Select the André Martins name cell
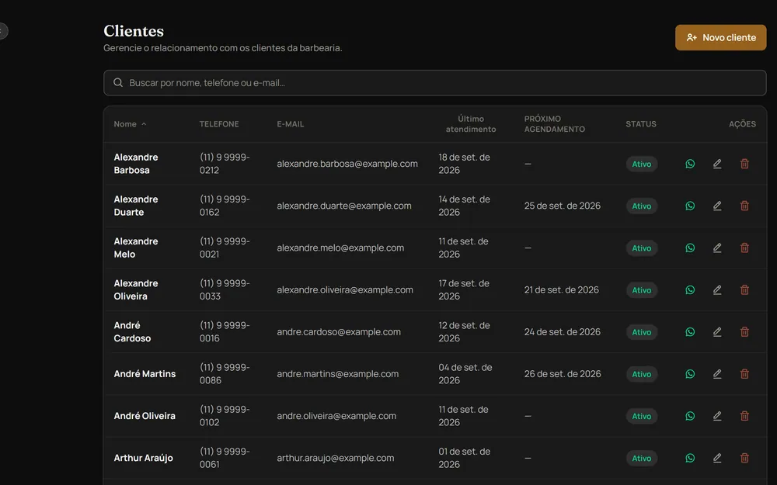 coord(145,374)
